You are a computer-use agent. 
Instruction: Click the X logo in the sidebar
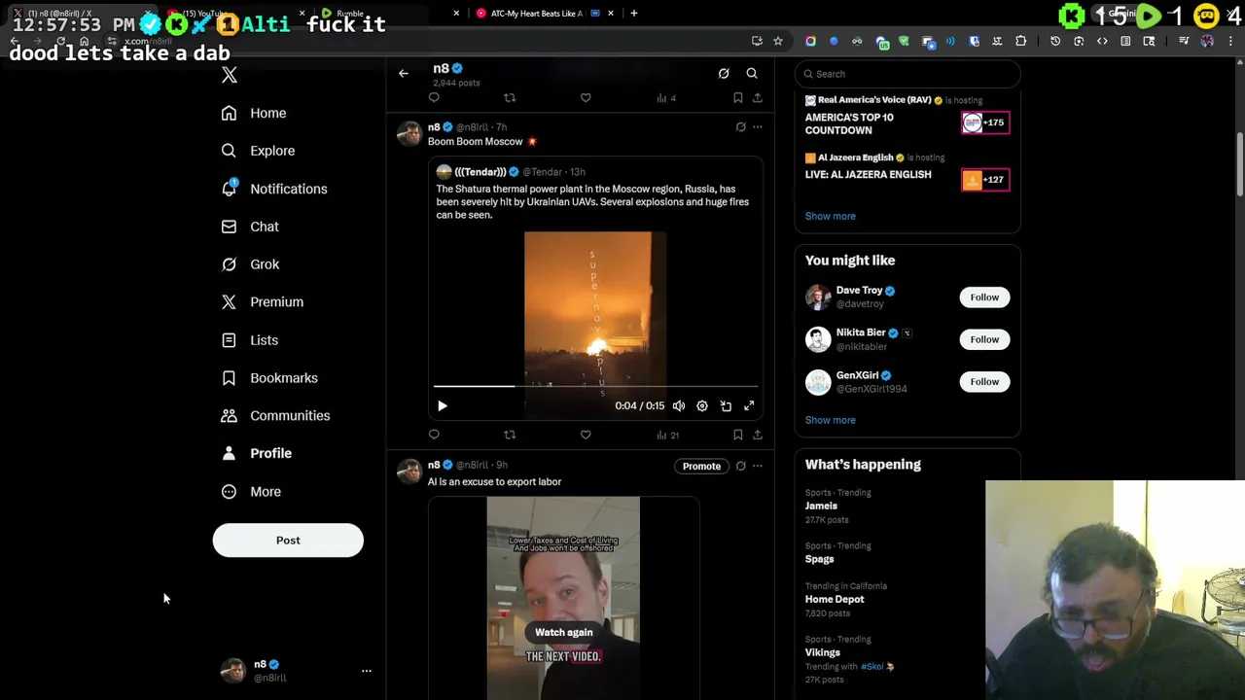[x=229, y=75]
